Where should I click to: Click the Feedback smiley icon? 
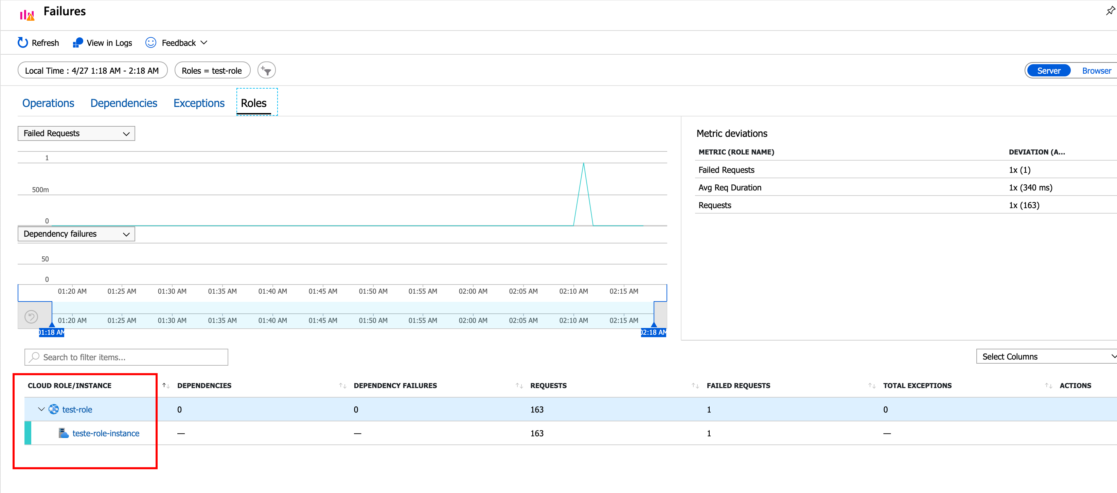pos(150,42)
